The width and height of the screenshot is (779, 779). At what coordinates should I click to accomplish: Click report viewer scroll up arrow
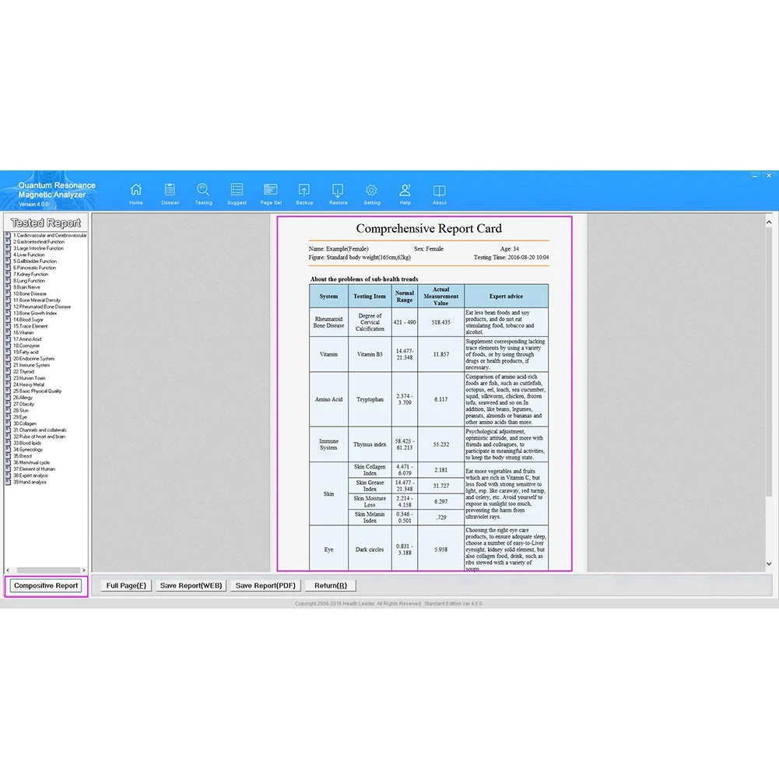[769, 222]
